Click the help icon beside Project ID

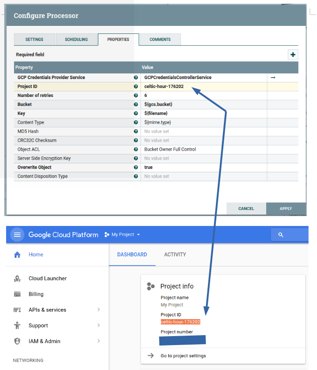[136, 87]
